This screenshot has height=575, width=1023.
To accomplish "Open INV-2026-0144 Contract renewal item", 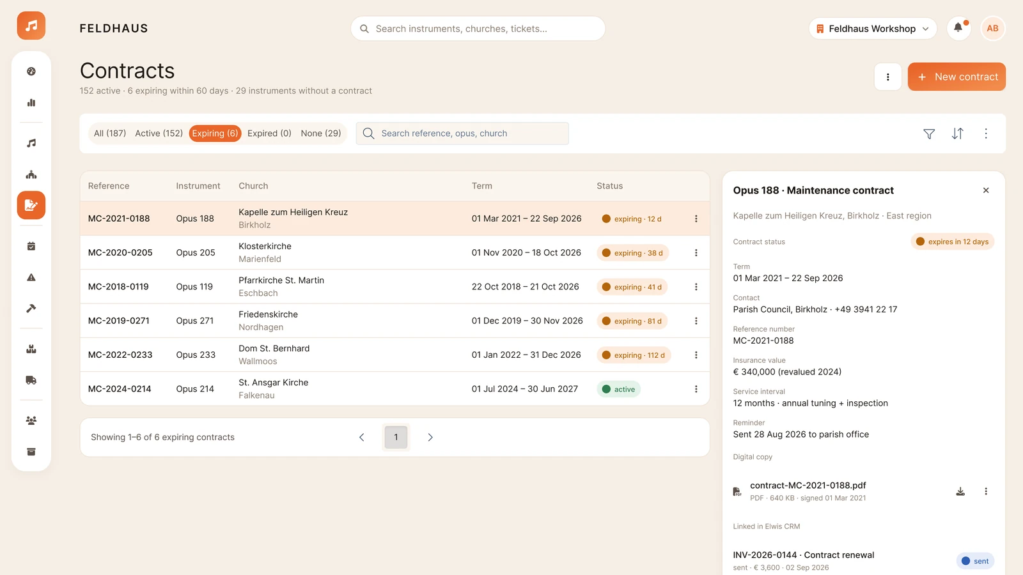I will click(x=804, y=555).
